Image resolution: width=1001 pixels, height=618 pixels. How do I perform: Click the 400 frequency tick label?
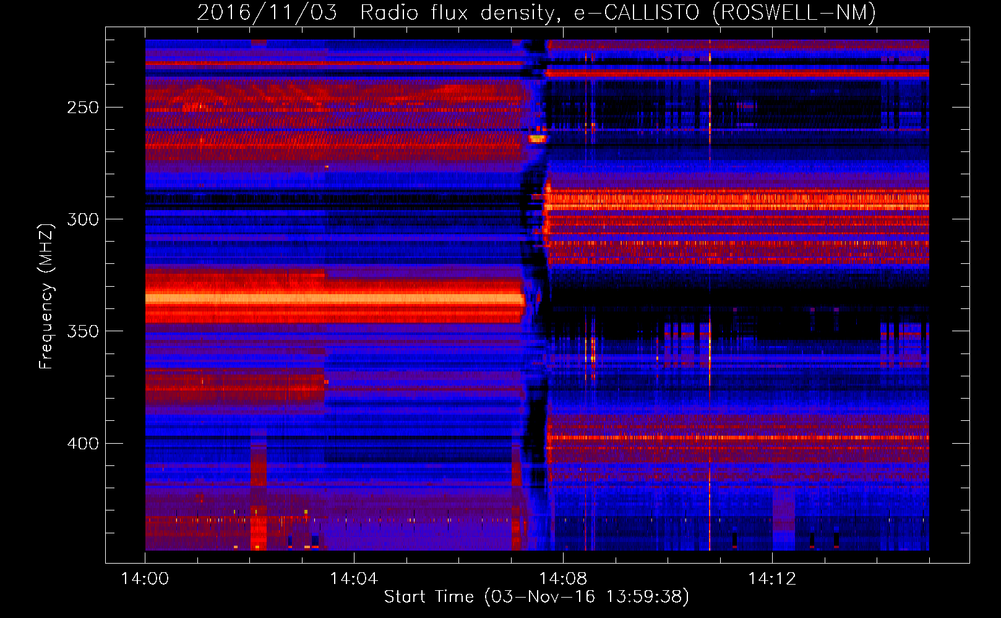tap(83, 444)
